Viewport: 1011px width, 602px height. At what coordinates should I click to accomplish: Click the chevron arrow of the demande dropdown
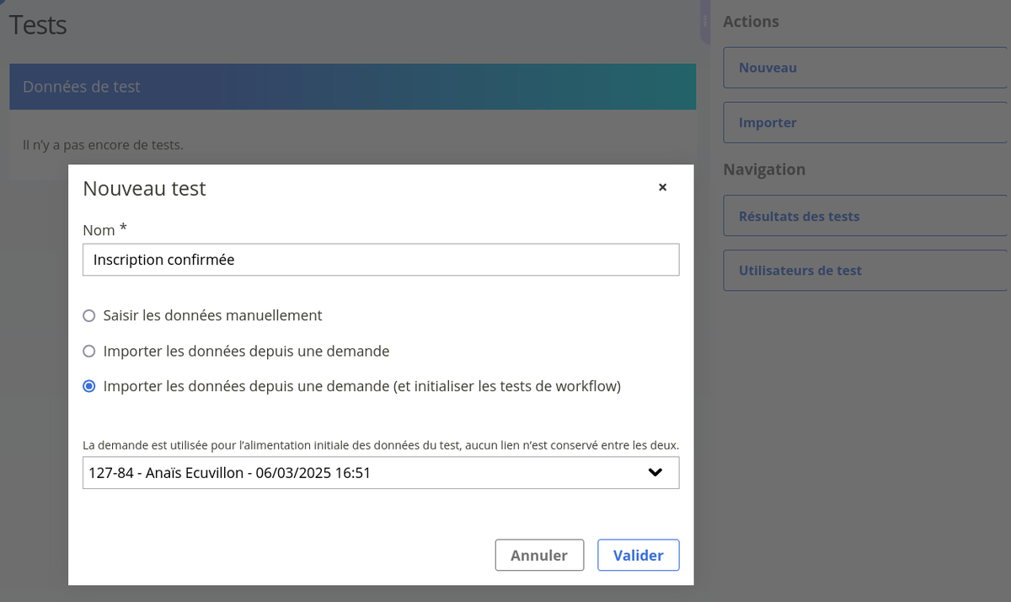[655, 473]
